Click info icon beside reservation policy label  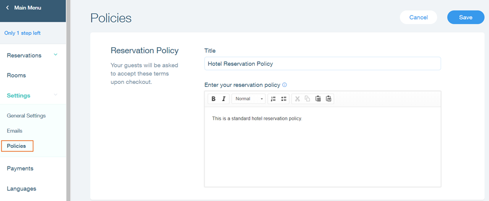click(x=285, y=84)
